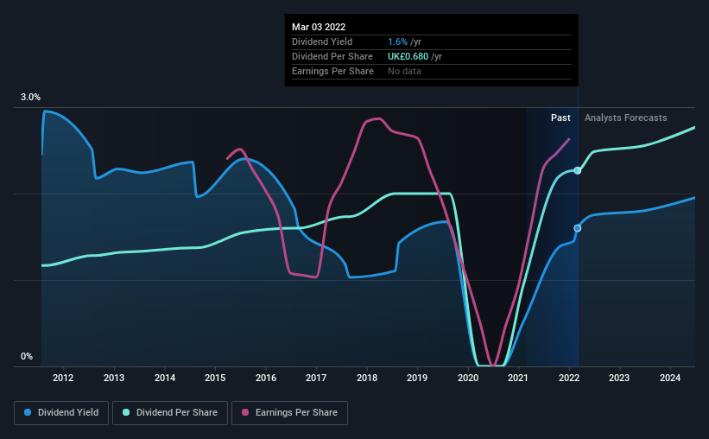709x439 pixels.
Task: Click the 2013 x-axis label
Action: click(x=114, y=378)
